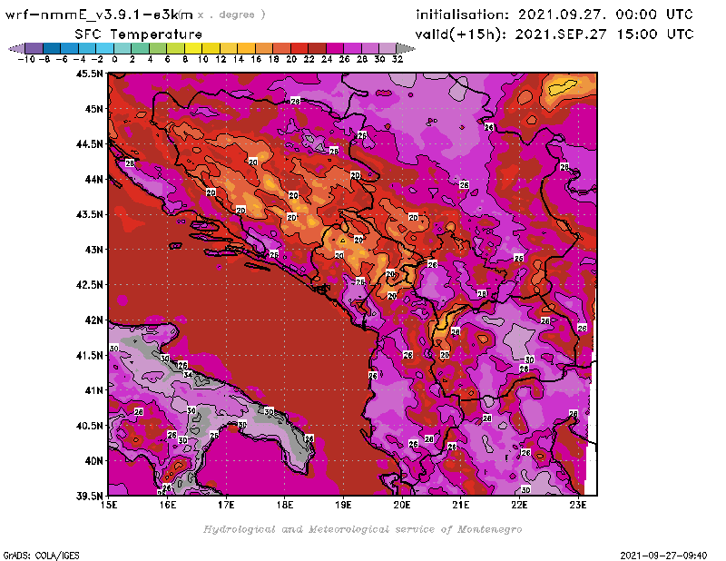Select the 41.5N latitude label

pyautogui.click(x=89, y=355)
